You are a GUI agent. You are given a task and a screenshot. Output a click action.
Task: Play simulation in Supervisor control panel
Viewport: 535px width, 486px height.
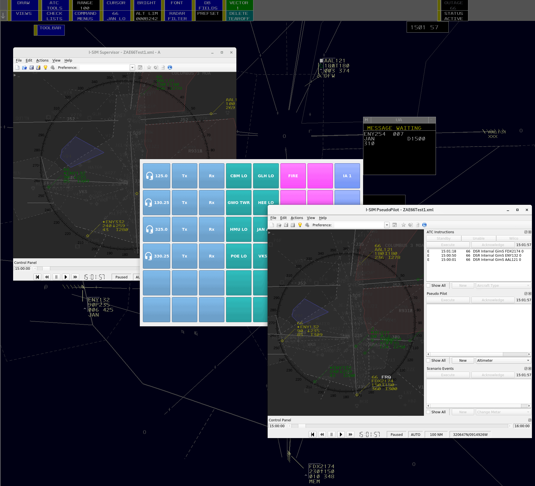click(x=66, y=277)
